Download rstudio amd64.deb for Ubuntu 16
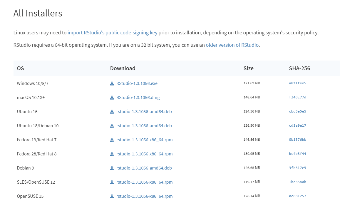350x218 pixels. click(x=144, y=112)
